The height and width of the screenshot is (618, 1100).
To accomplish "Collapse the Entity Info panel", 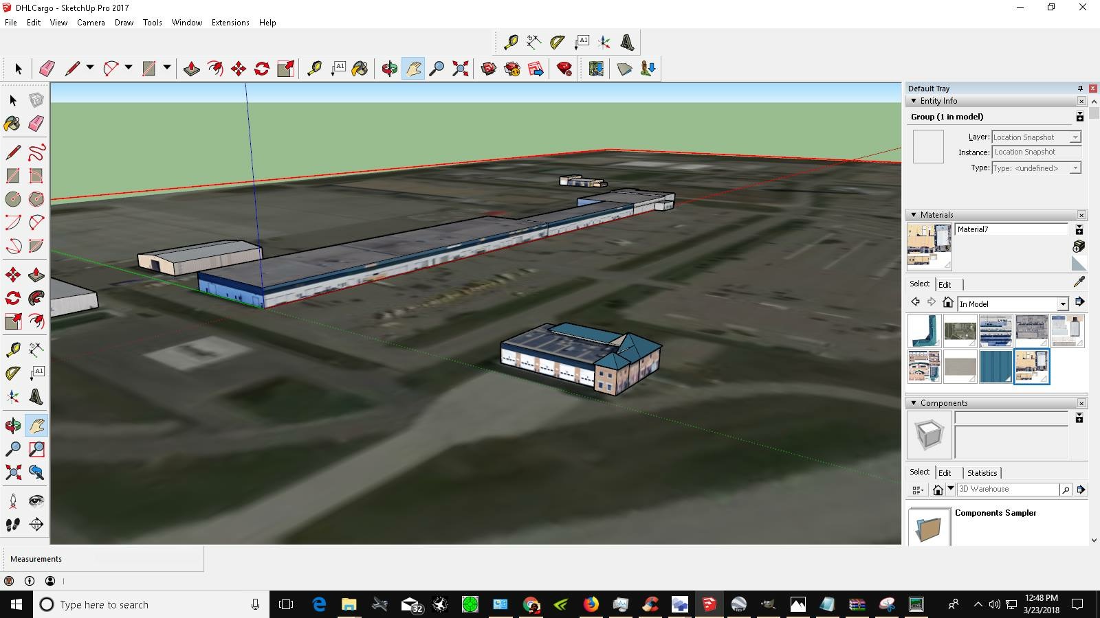I will [x=914, y=100].
